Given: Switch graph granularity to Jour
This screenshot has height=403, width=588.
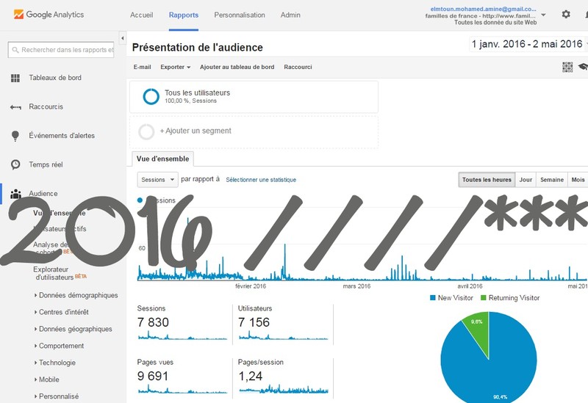Looking at the screenshot, I should [526, 180].
